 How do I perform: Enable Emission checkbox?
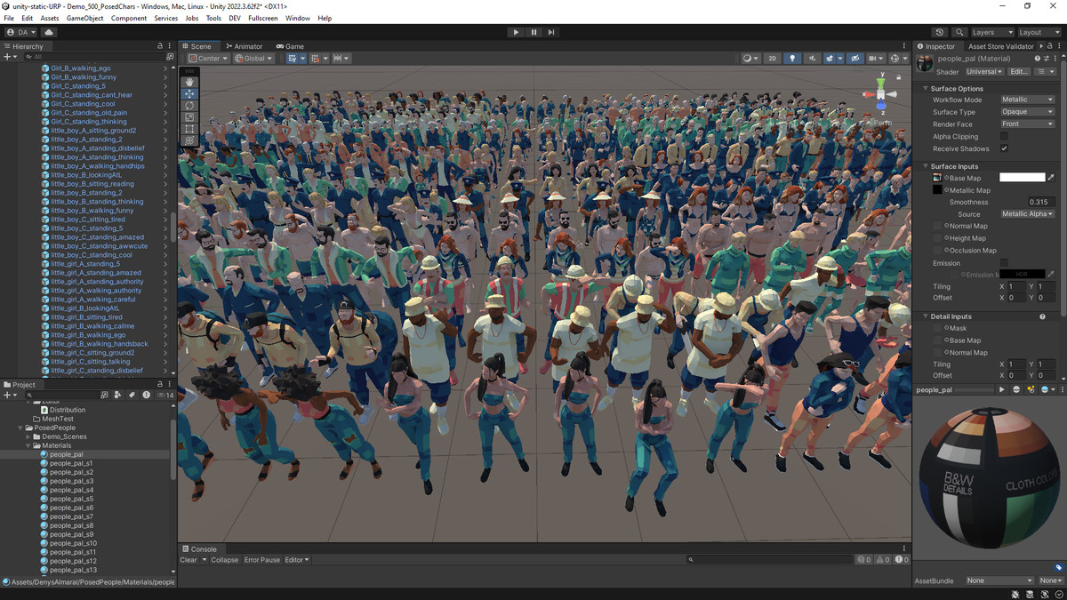1004,263
